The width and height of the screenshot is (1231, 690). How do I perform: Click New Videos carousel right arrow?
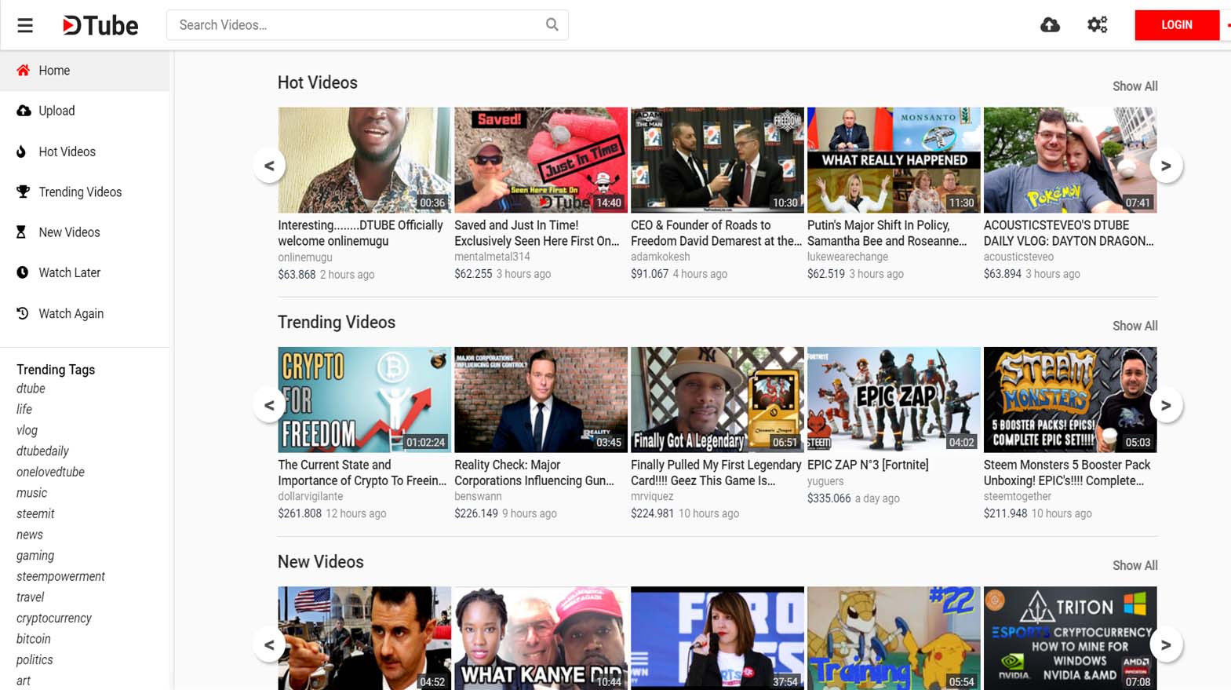click(1166, 644)
